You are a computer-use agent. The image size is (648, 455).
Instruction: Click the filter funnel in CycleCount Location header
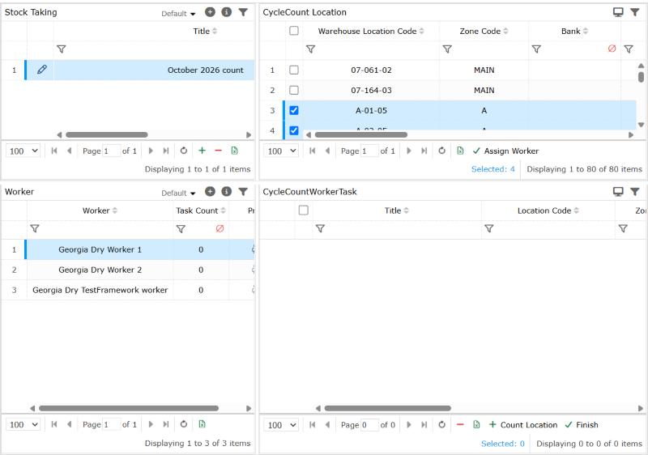[x=635, y=12]
